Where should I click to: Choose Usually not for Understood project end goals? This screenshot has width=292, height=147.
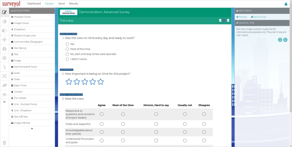[x=185, y=141]
